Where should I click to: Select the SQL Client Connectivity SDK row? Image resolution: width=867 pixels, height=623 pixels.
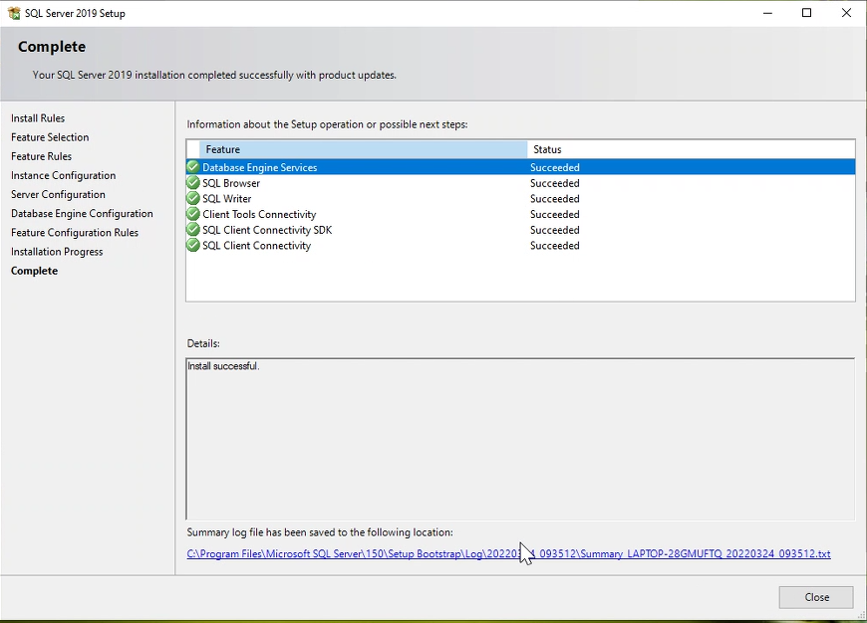[x=521, y=229]
